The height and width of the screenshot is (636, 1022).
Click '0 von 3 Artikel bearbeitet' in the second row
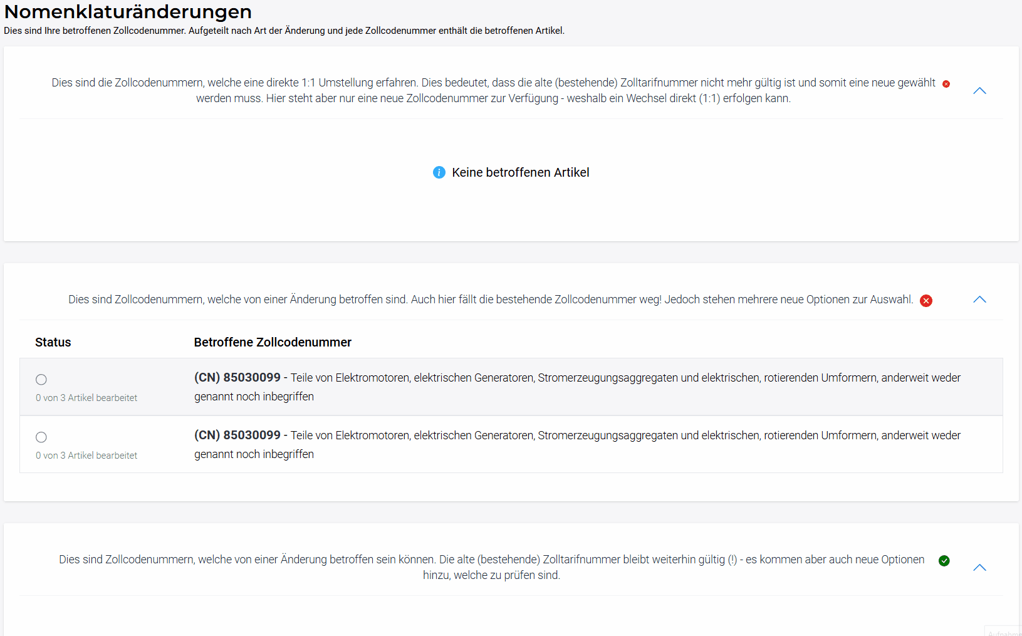86,456
